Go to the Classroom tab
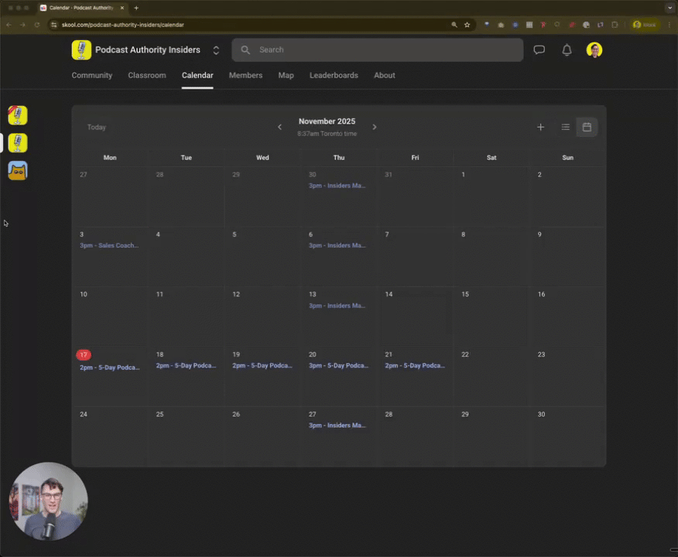Viewport: 678px width, 557px height. click(146, 75)
